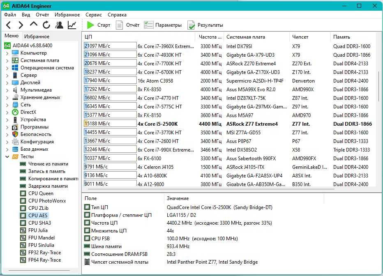This screenshot has width=383, height=276.
Task: Select the FP64 Ray-Trace benchmark
Action: pos(45,260)
